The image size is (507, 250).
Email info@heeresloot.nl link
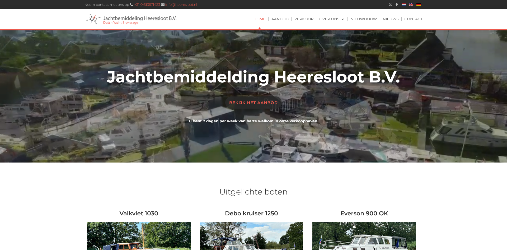(181, 4)
